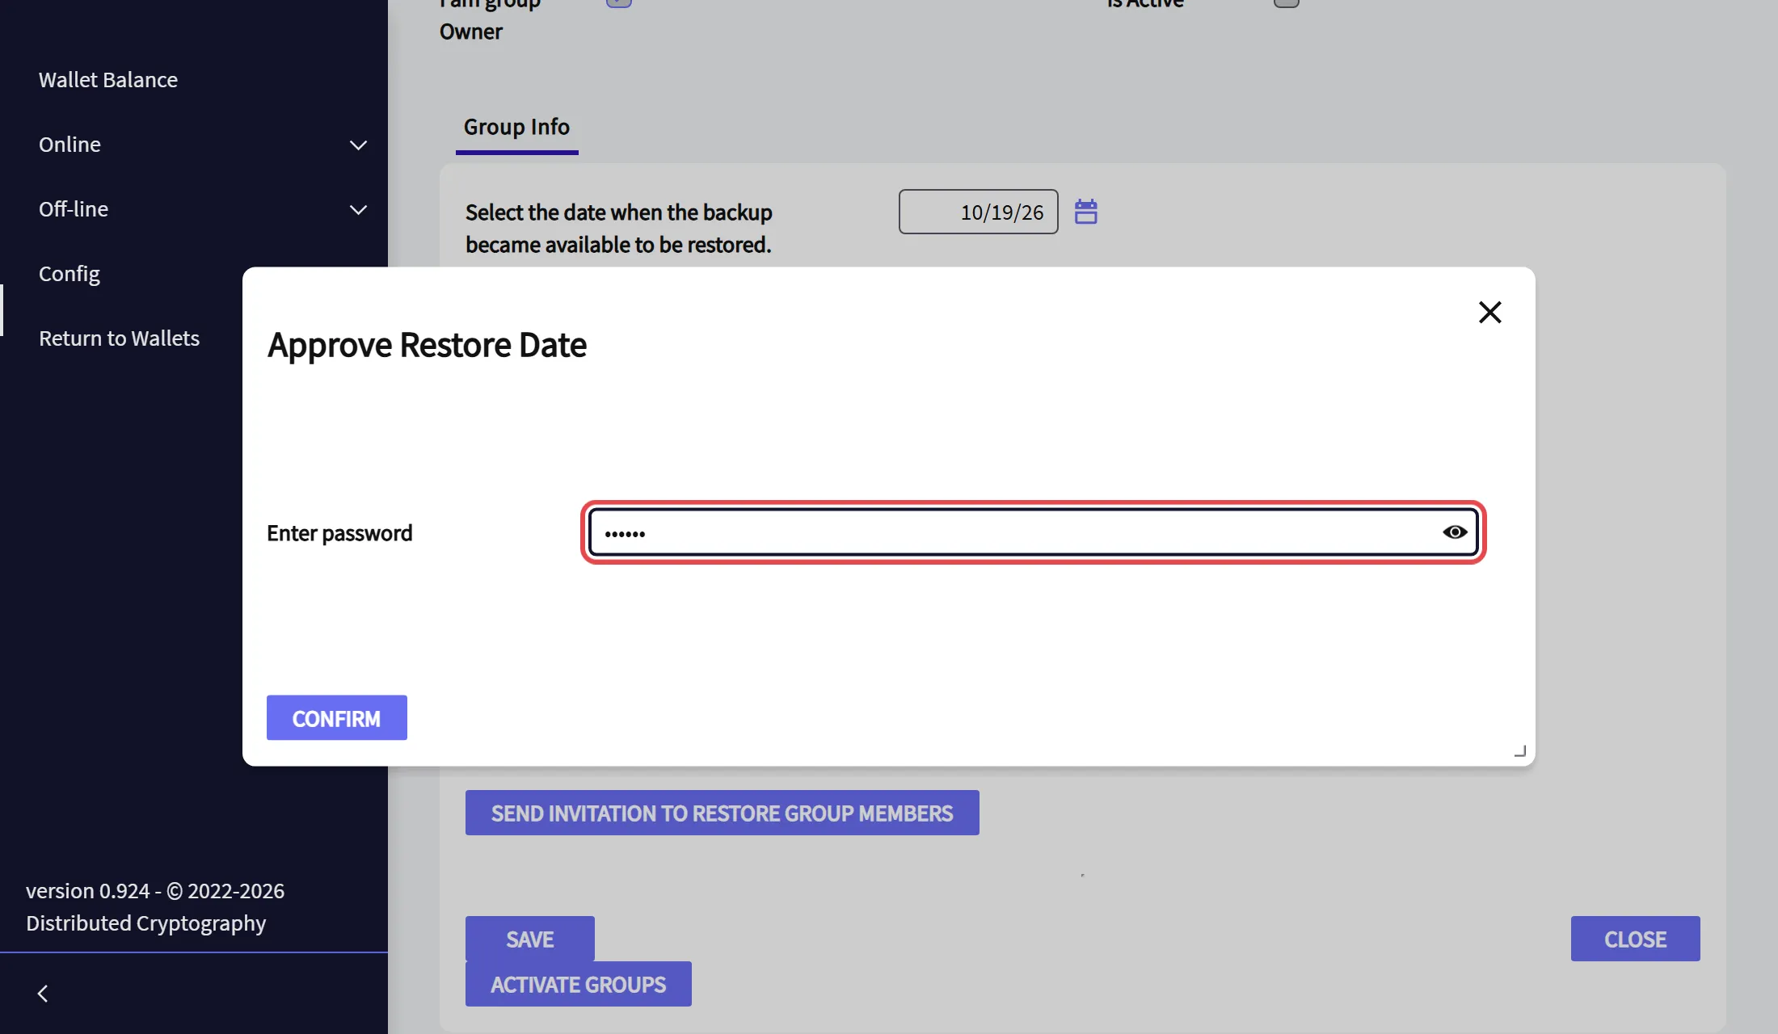This screenshot has width=1778, height=1034.
Task: Expand the Off-line menu chevron
Action: point(358,210)
